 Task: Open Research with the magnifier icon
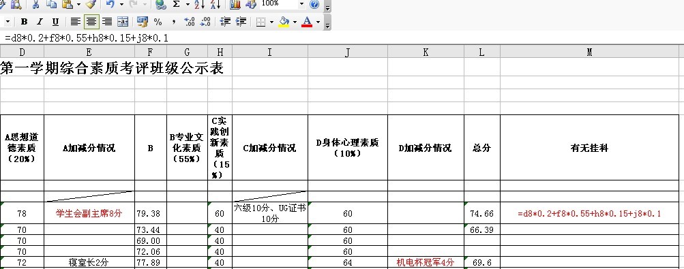pos(16,4)
